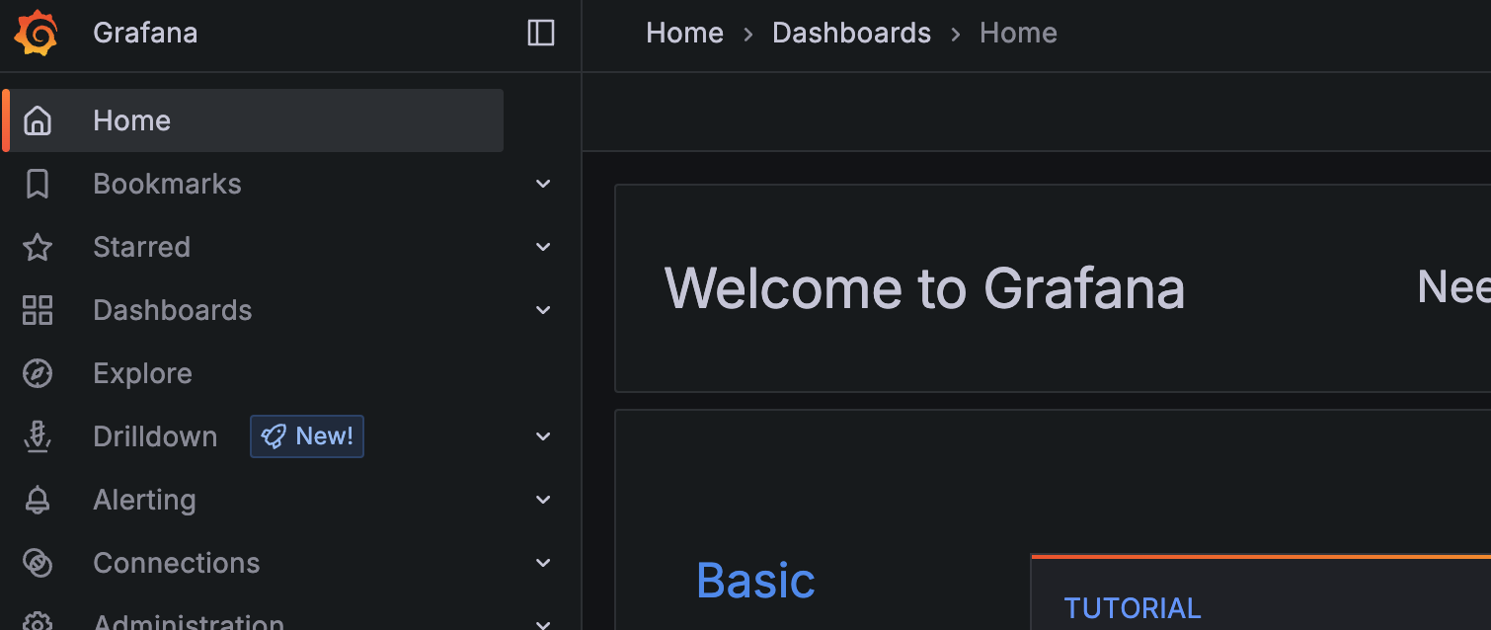1491x630 pixels.
Task: Click the Explore compass icon
Action: (38, 373)
